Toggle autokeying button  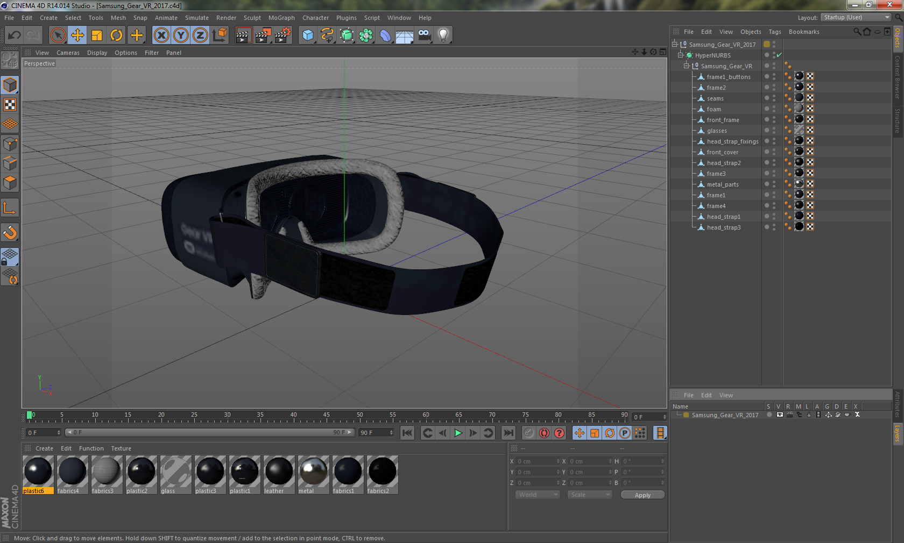(x=544, y=433)
